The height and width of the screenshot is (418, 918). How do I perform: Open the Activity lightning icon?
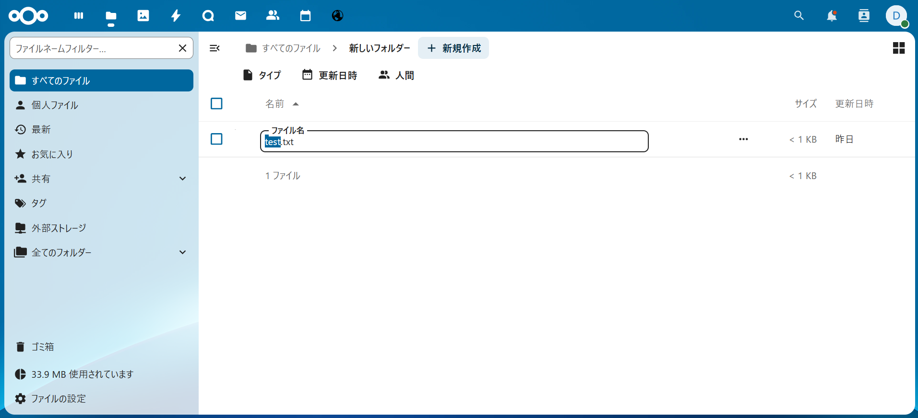coord(176,16)
